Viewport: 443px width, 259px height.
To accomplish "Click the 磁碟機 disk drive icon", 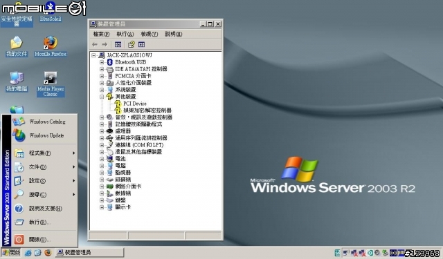I will click(x=109, y=180).
